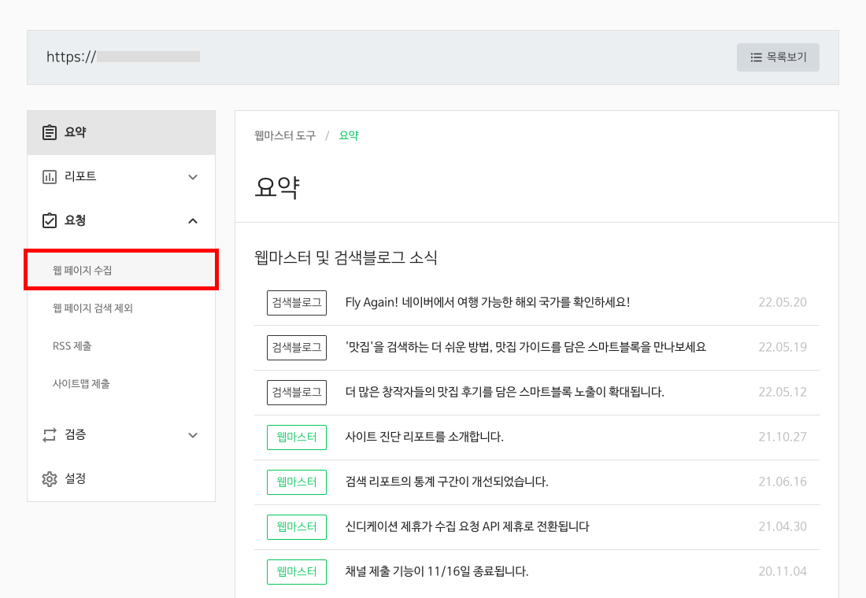Click the 목록보기 button
The height and width of the screenshot is (598, 866).
coord(778,57)
